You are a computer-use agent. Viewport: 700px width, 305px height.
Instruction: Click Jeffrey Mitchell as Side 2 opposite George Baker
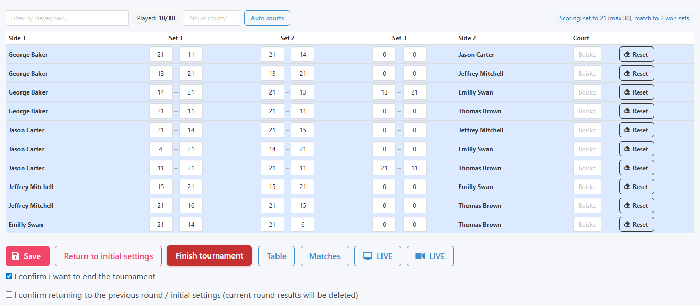[481, 74]
